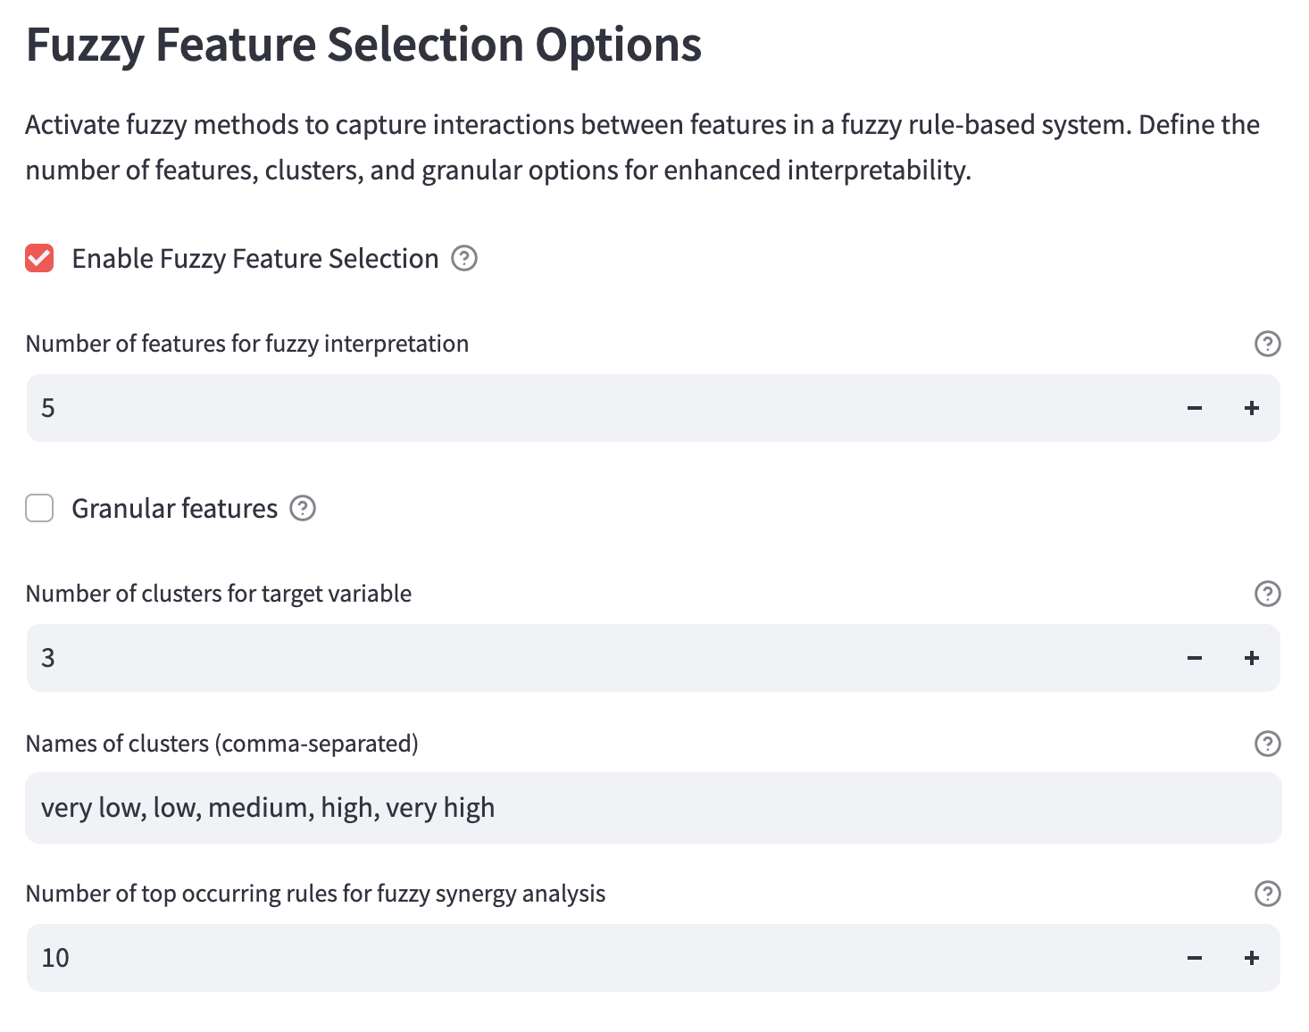
Task: Uncheck Enable Fuzzy Feature Selection
Action: [39, 258]
